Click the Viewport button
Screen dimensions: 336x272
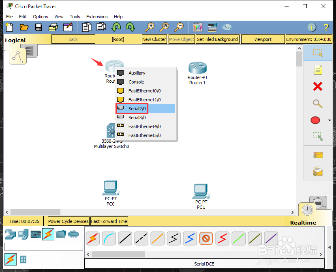pyautogui.click(x=263, y=39)
